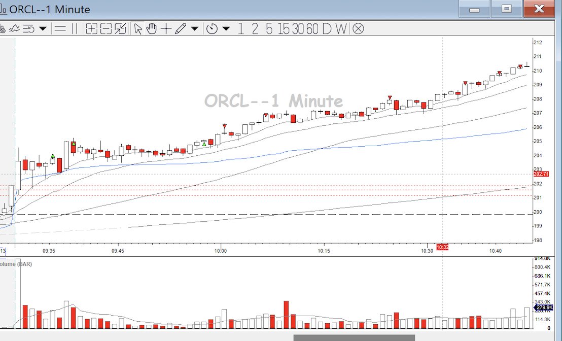Switch to weekly W timeframe
The width and height of the screenshot is (562, 341).
coord(341,29)
